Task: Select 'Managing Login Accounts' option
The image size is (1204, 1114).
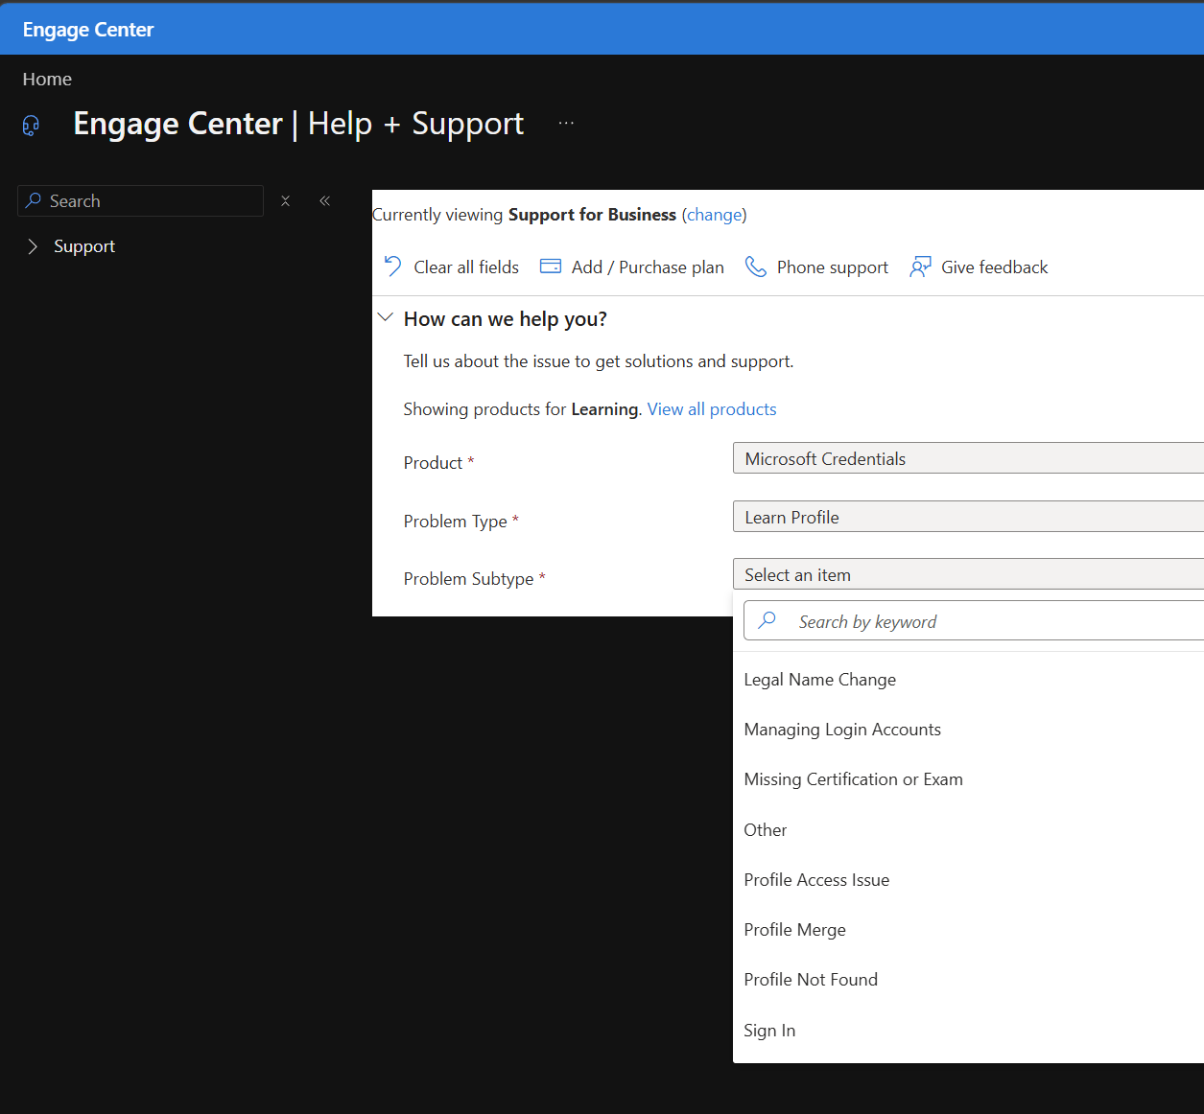Action: pyautogui.click(x=968, y=730)
